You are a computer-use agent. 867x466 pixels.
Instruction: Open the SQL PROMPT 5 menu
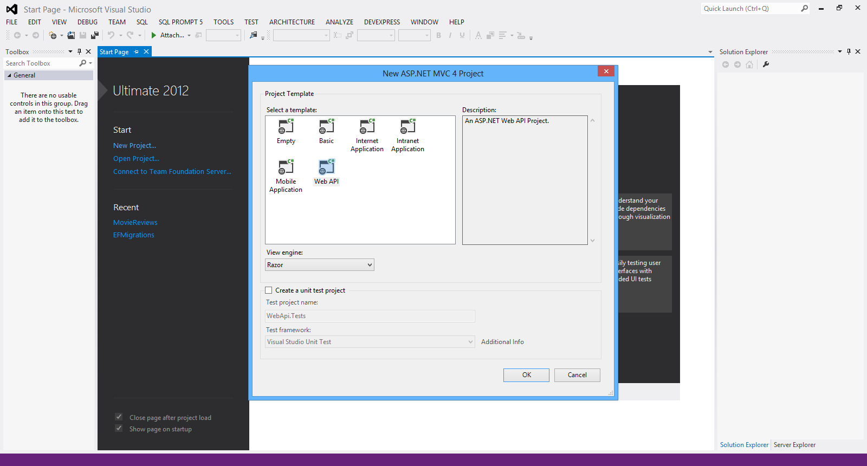(180, 22)
